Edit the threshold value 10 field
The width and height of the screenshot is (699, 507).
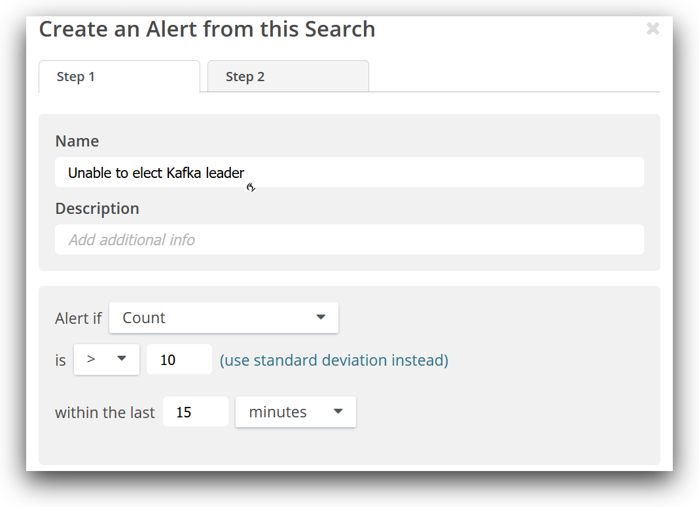[179, 359]
